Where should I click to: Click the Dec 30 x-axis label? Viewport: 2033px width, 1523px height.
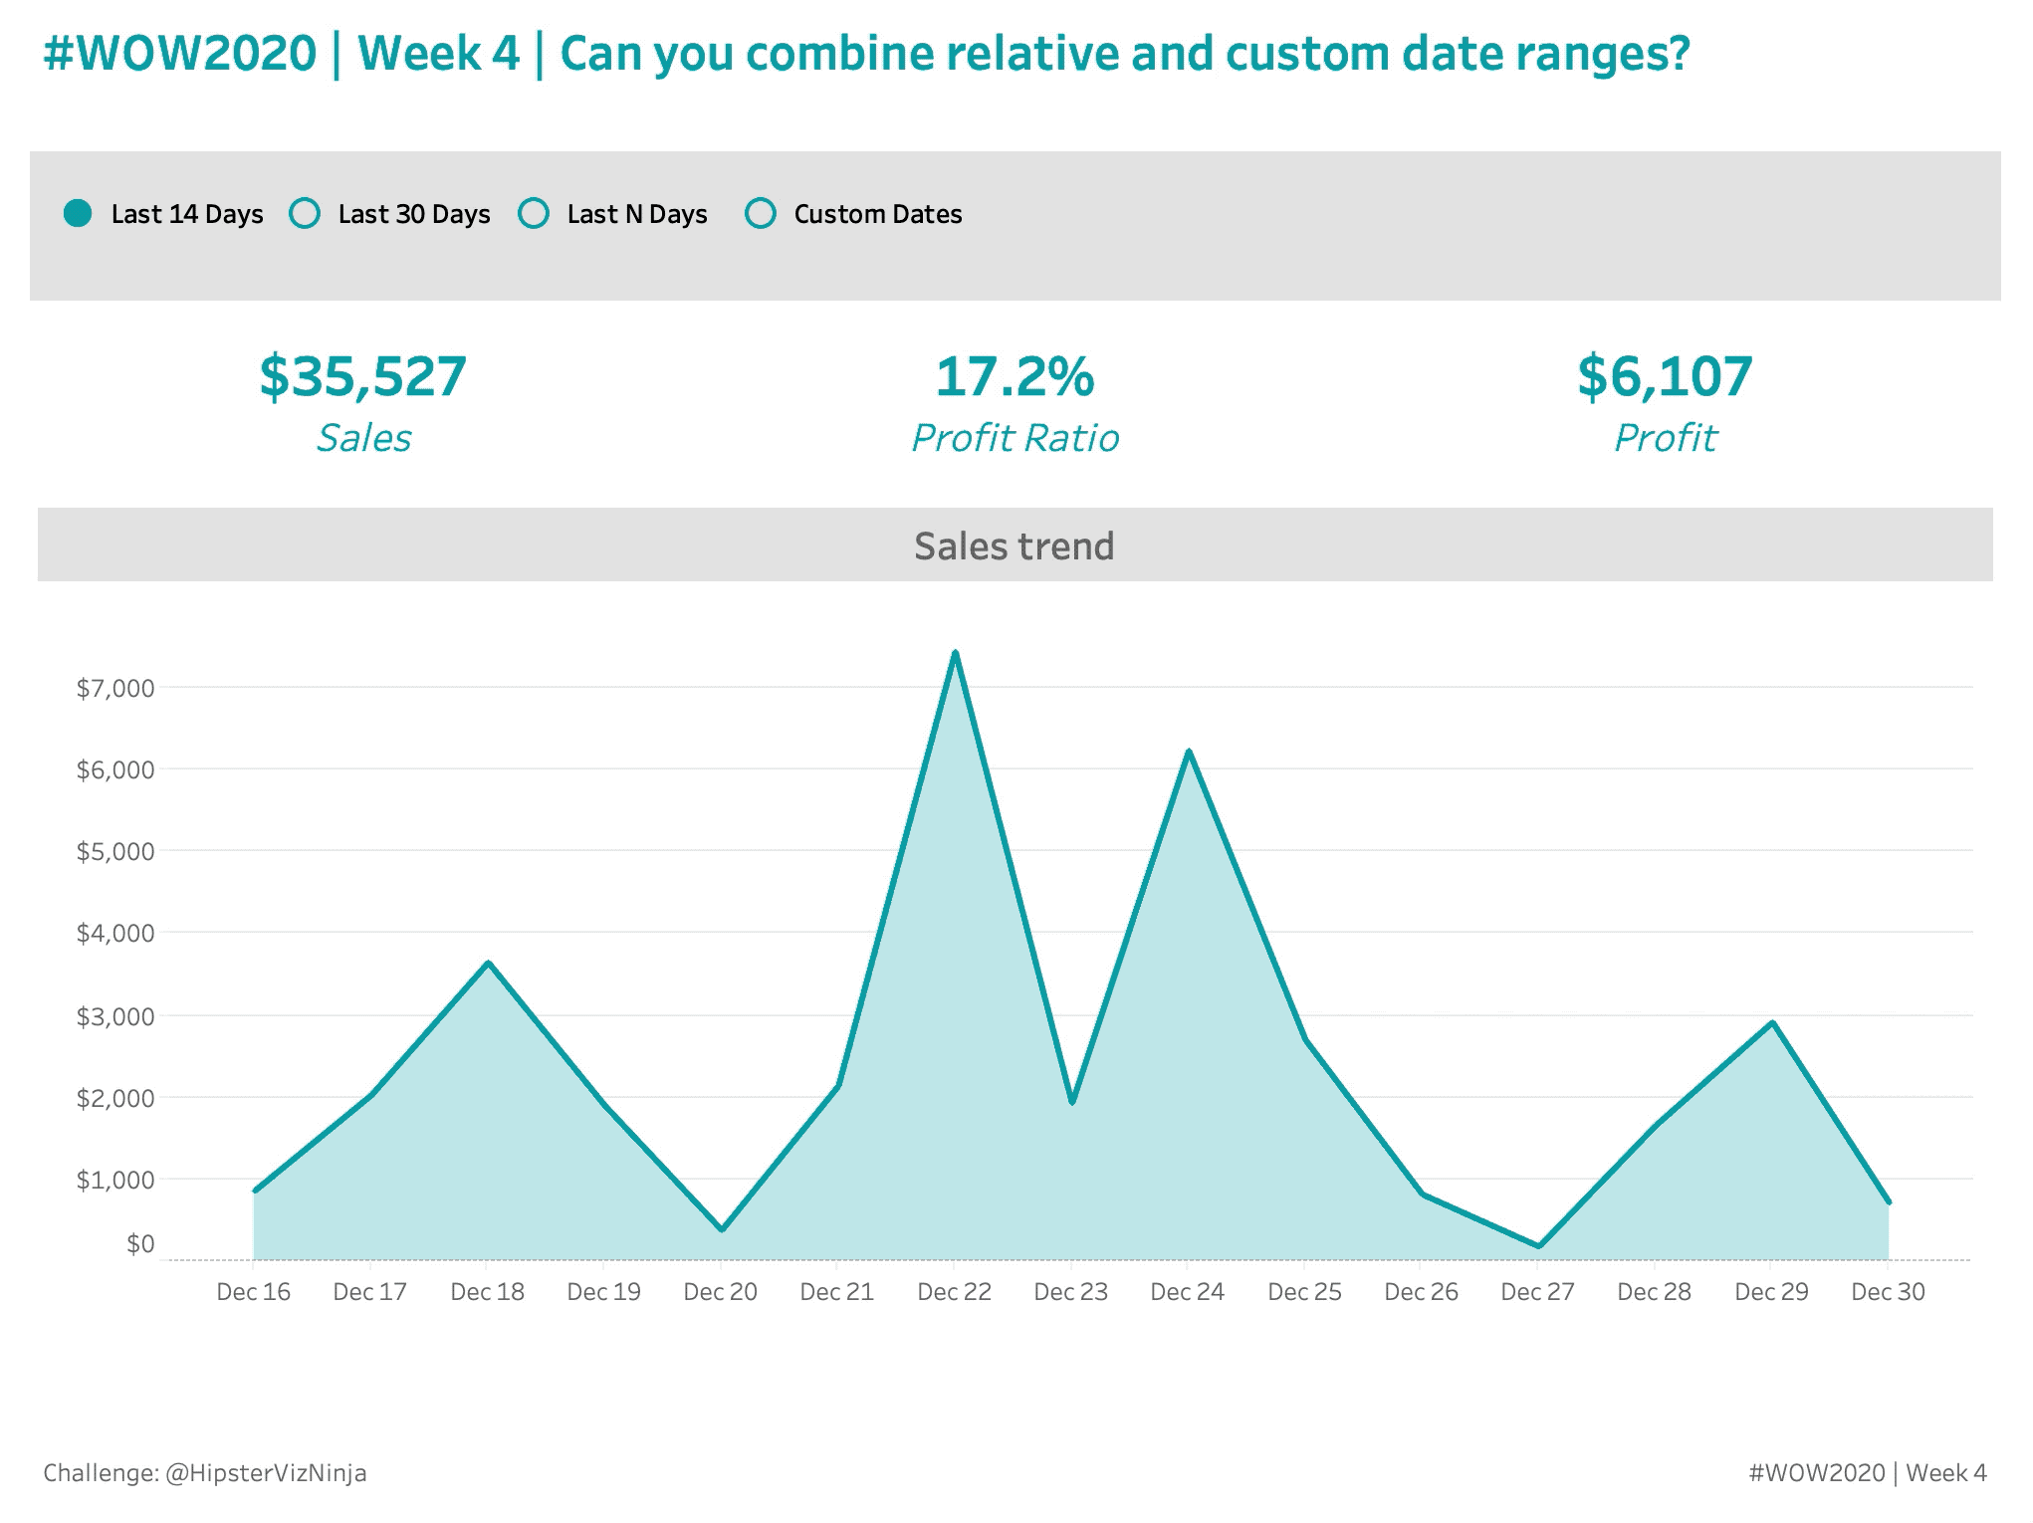pyautogui.click(x=1888, y=1292)
